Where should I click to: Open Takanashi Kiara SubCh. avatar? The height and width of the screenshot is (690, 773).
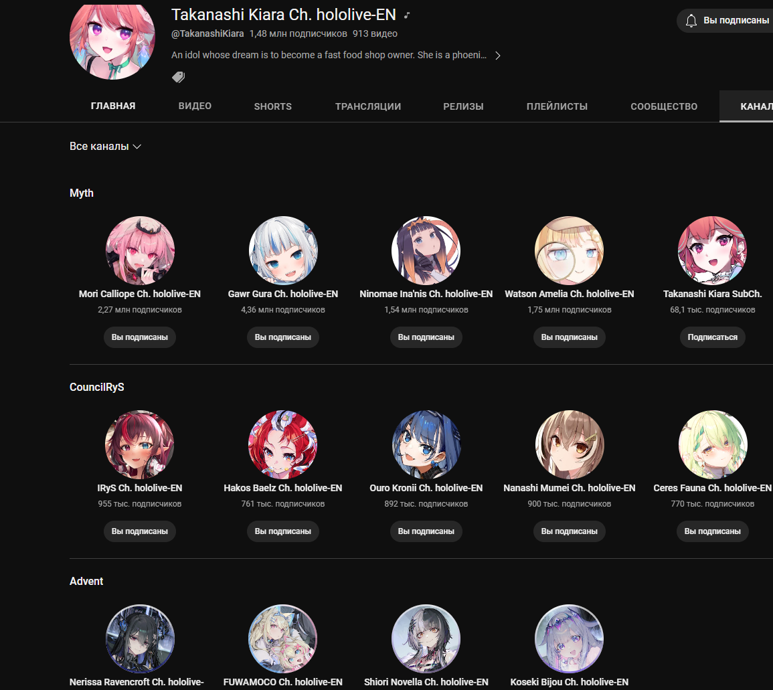click(712, 250)
